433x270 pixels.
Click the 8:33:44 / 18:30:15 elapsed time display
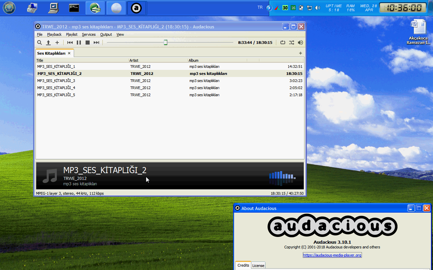[255, 43]
